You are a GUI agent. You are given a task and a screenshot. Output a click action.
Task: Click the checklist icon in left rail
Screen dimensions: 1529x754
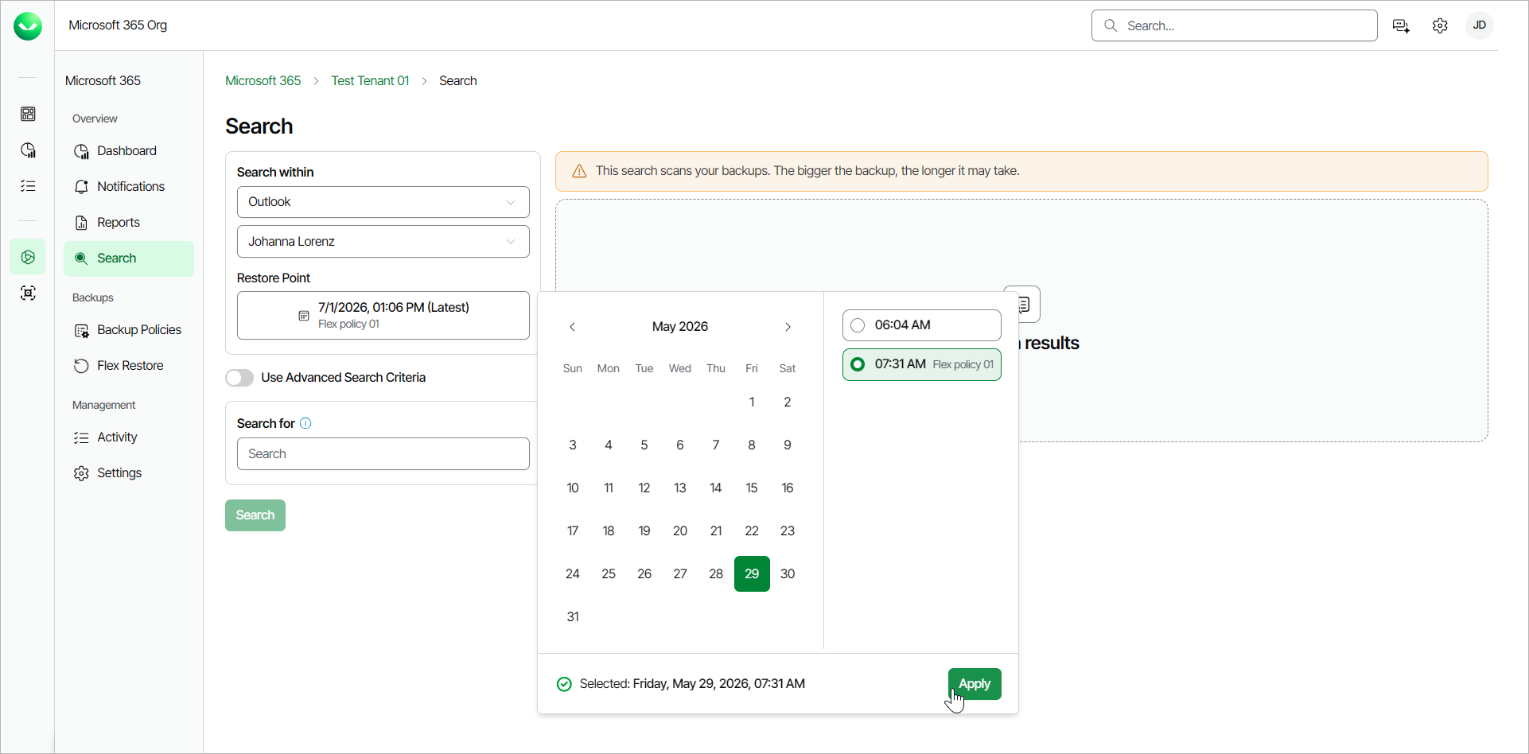28,186
